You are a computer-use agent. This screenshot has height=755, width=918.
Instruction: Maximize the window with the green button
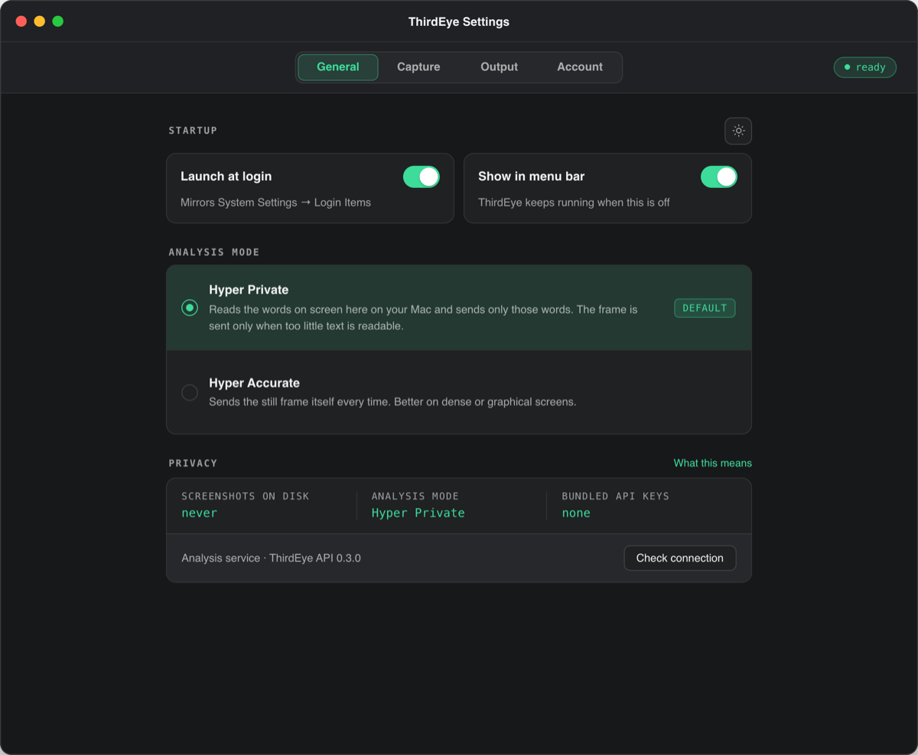[x=58, y=21]
